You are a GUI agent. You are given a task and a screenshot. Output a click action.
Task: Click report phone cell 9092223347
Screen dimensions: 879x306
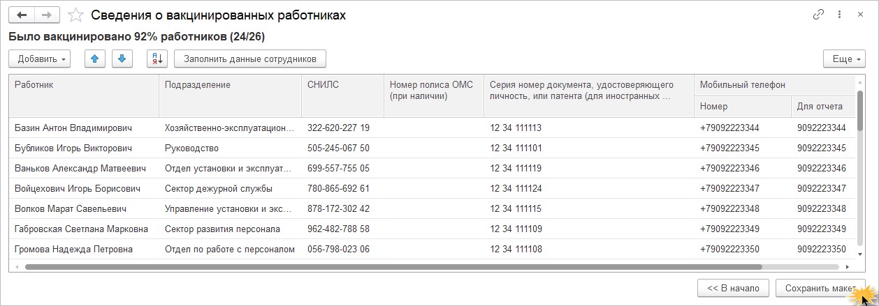(824, 188)
